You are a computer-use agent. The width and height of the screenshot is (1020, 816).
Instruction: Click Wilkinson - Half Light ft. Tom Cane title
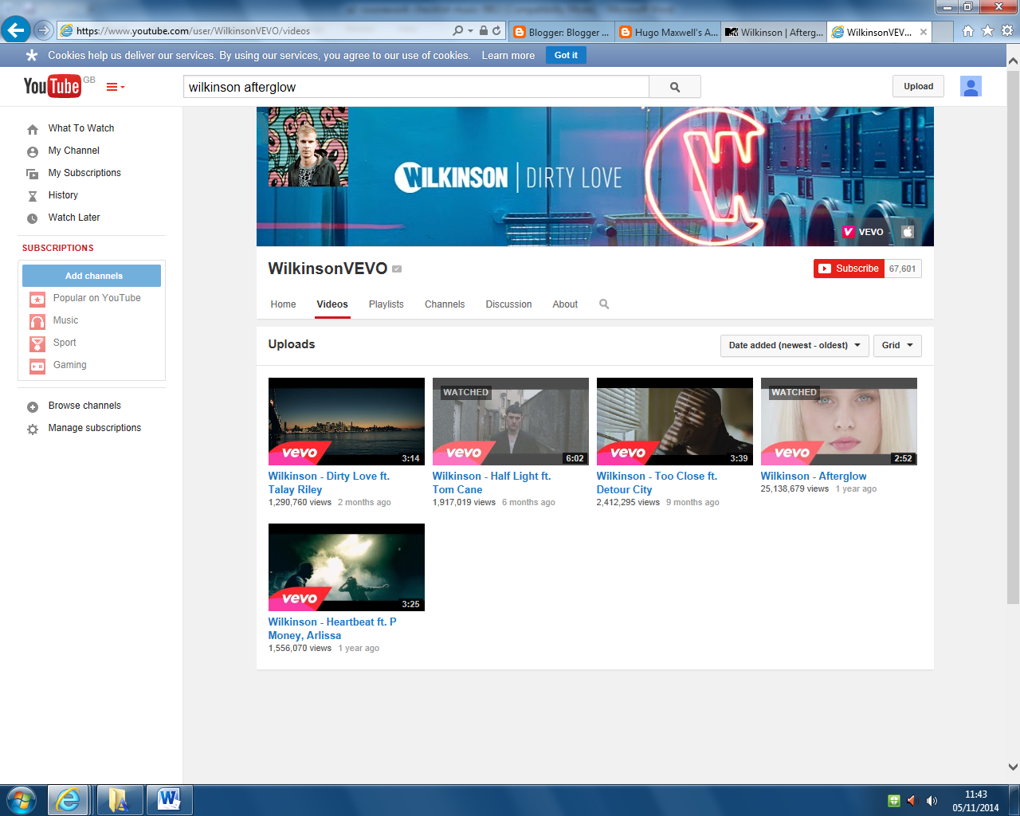(x=492, y=483)
